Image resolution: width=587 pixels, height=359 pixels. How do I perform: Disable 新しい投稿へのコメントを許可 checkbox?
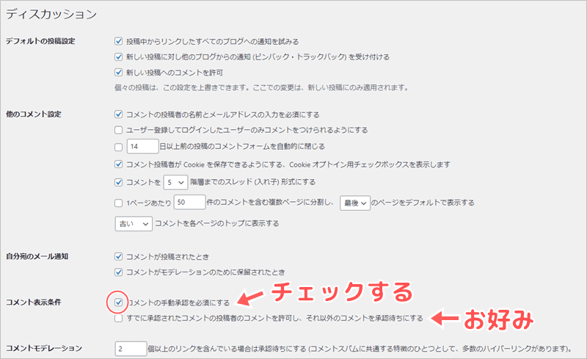pos(120,73)
